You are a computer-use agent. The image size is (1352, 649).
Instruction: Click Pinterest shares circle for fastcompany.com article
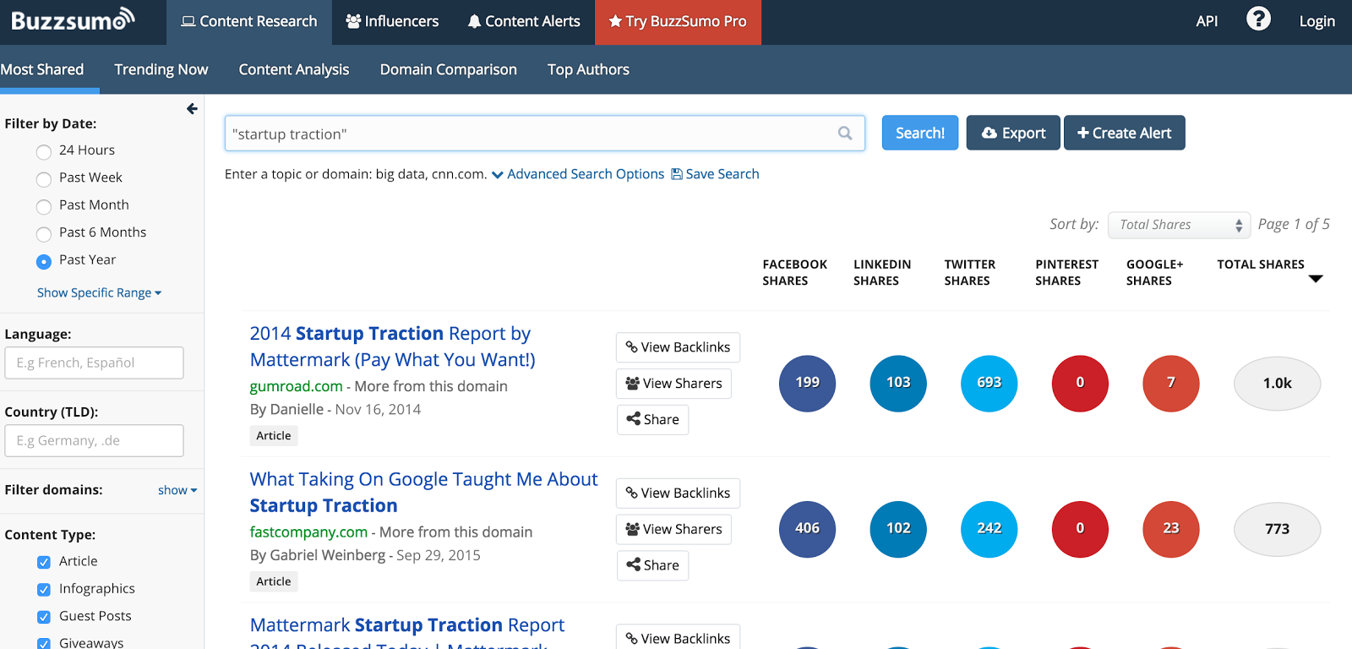(x=1080, y=529)
